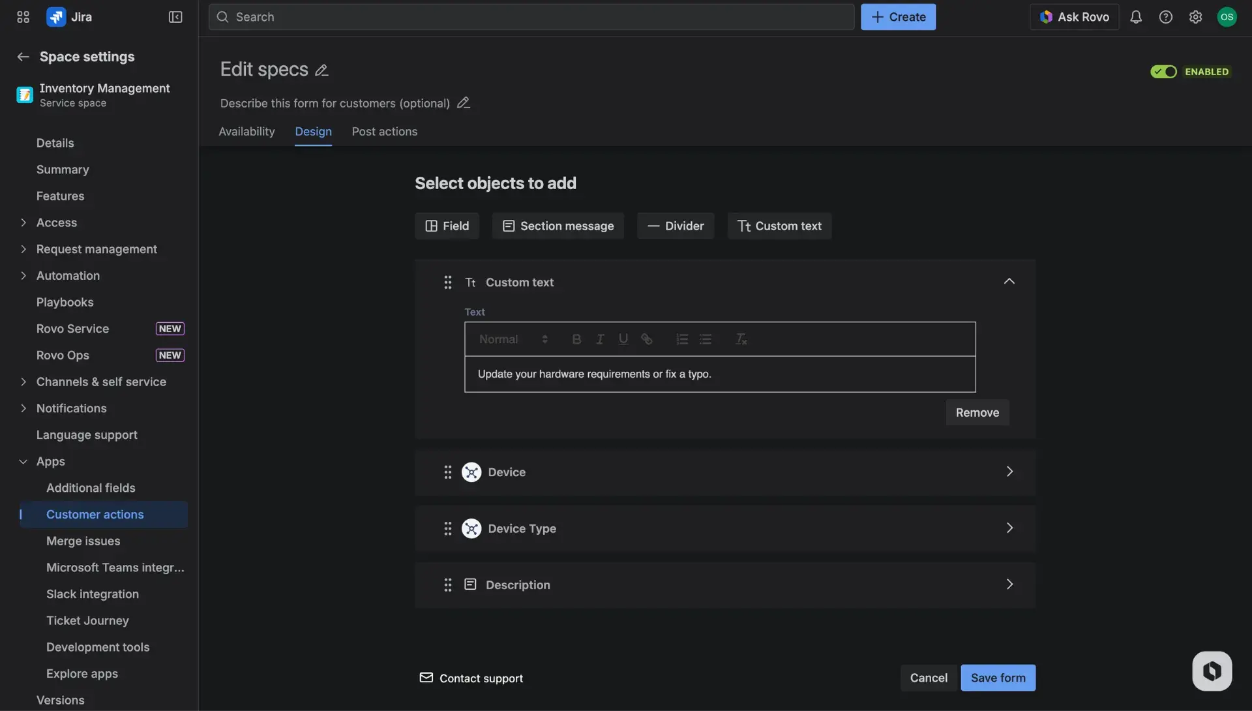Open Slack integration settings

click(93, 594)
